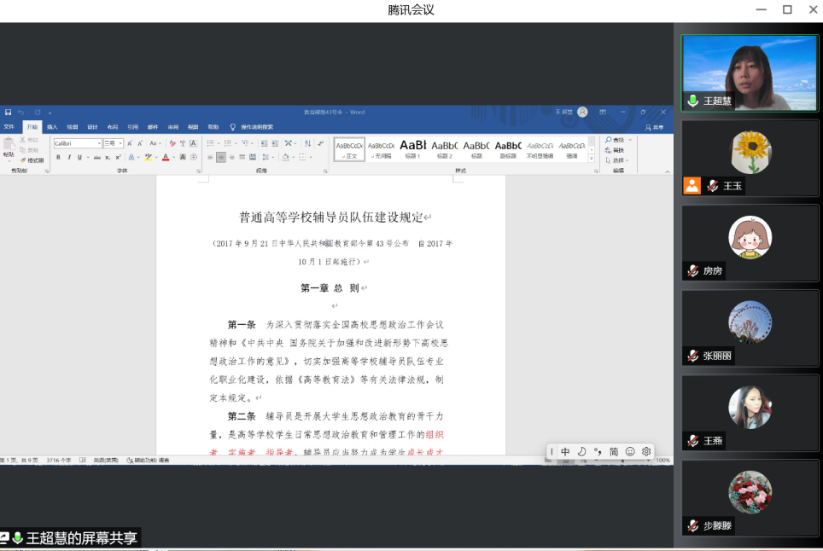
Task: Toggle Chinese/English input mode in IME bar
Action: (565, 451)
